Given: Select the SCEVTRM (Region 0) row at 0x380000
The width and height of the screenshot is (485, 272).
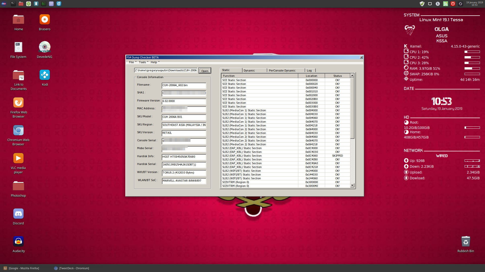Looking at the screenshot, I should pyautogui.click(x=286, y=182).
